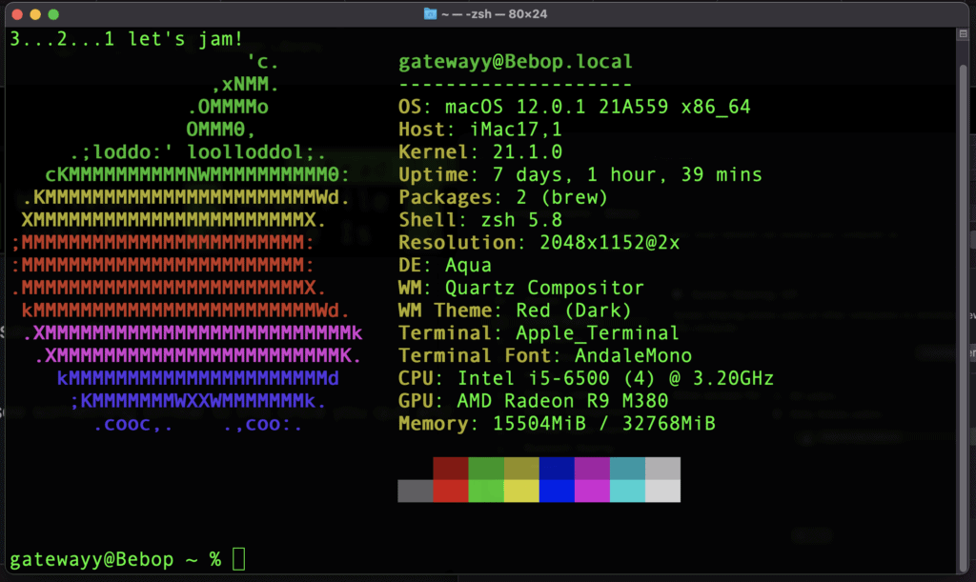
Task: Minimize the Terminal with yellow button
Action: [35, 14]
